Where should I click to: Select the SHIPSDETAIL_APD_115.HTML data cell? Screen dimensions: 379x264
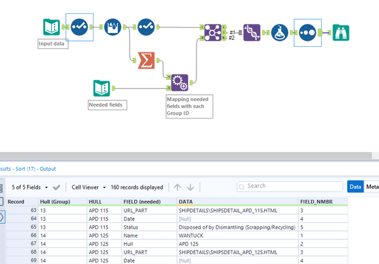(237, 211)
